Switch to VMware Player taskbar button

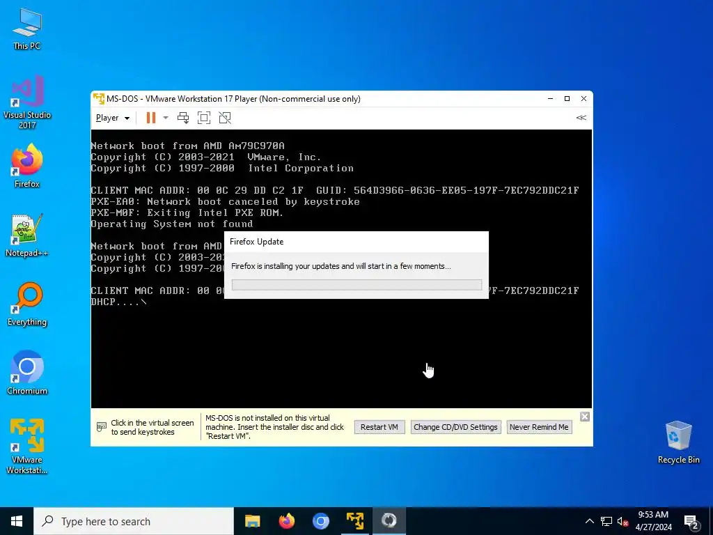point(354,521)
